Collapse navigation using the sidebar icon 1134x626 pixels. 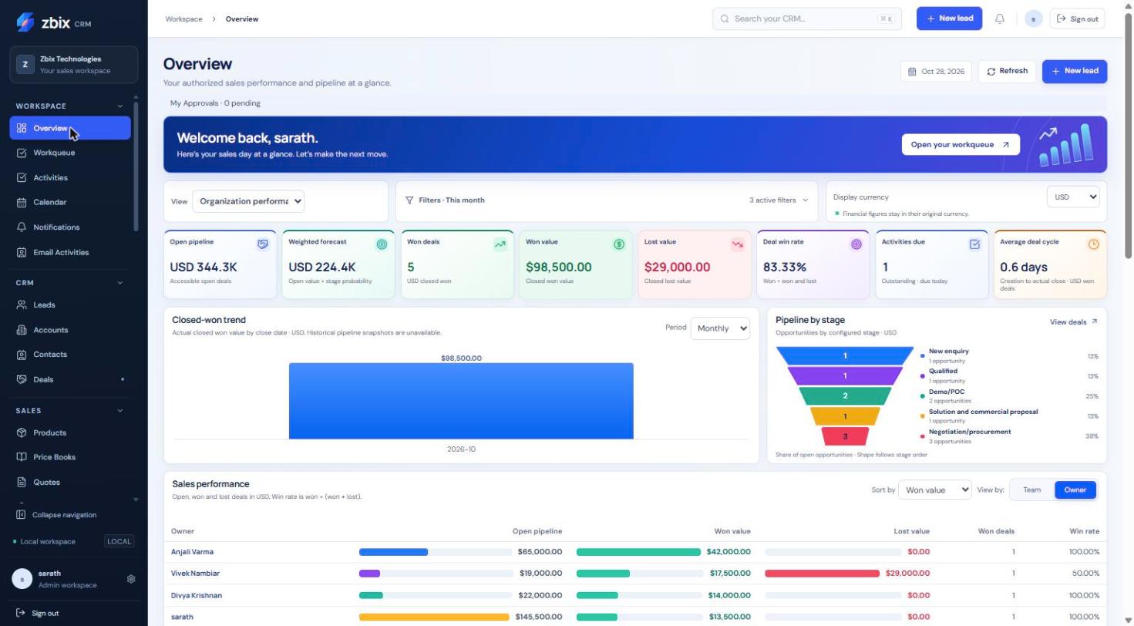pos(21,515)
